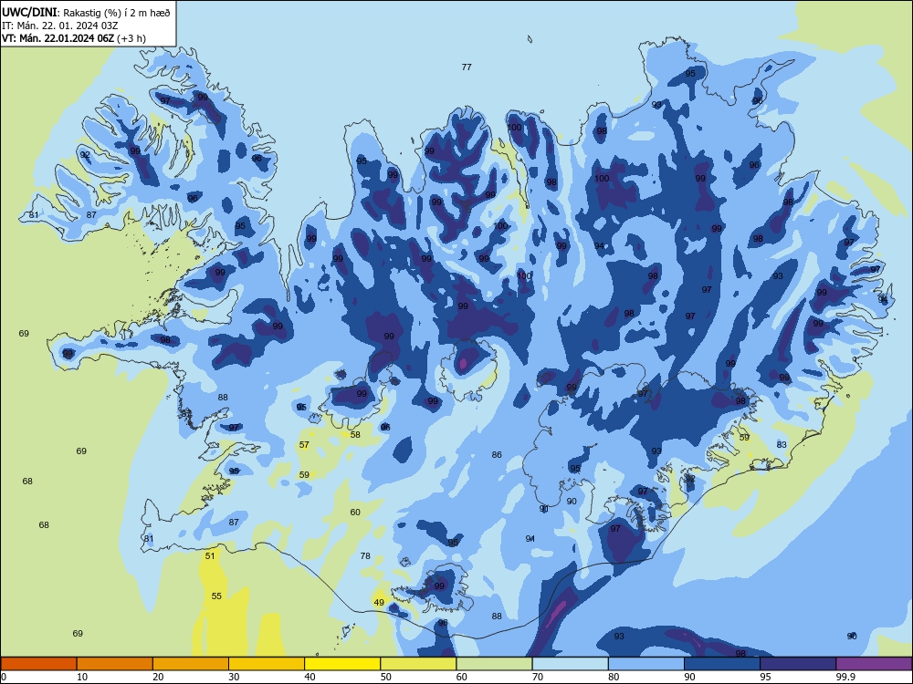The height and width of the screenshot is (684, 913).
Task: Click the legend tick label '99.9'
Action: (x=845, y=677)
